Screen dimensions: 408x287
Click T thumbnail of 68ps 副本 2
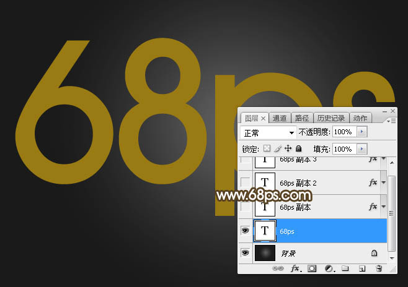tap(265, 182)
